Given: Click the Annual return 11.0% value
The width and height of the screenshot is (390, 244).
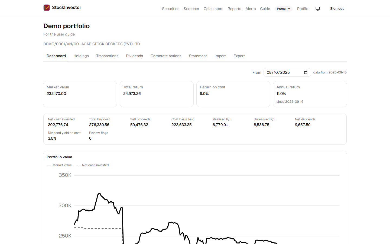Looking at the screenshot, I should pyautogui.click(x=281, y=94).
